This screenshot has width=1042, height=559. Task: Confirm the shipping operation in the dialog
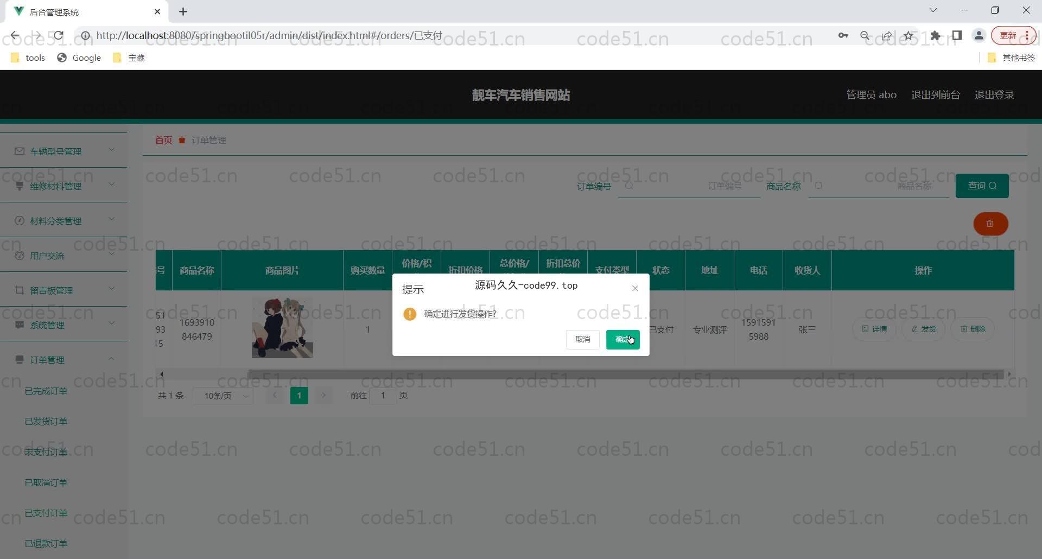click(622, 339)
